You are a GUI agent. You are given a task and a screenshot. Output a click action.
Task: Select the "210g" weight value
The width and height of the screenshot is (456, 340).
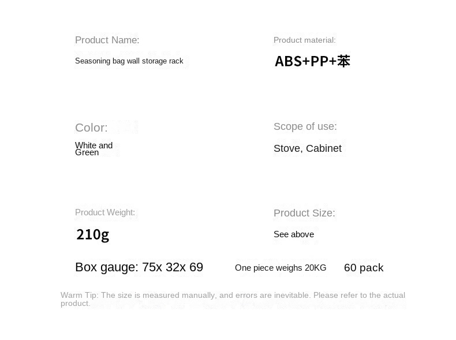click(92, 234)
